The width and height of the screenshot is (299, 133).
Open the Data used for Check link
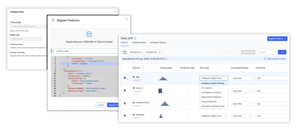tap(275, 59)
